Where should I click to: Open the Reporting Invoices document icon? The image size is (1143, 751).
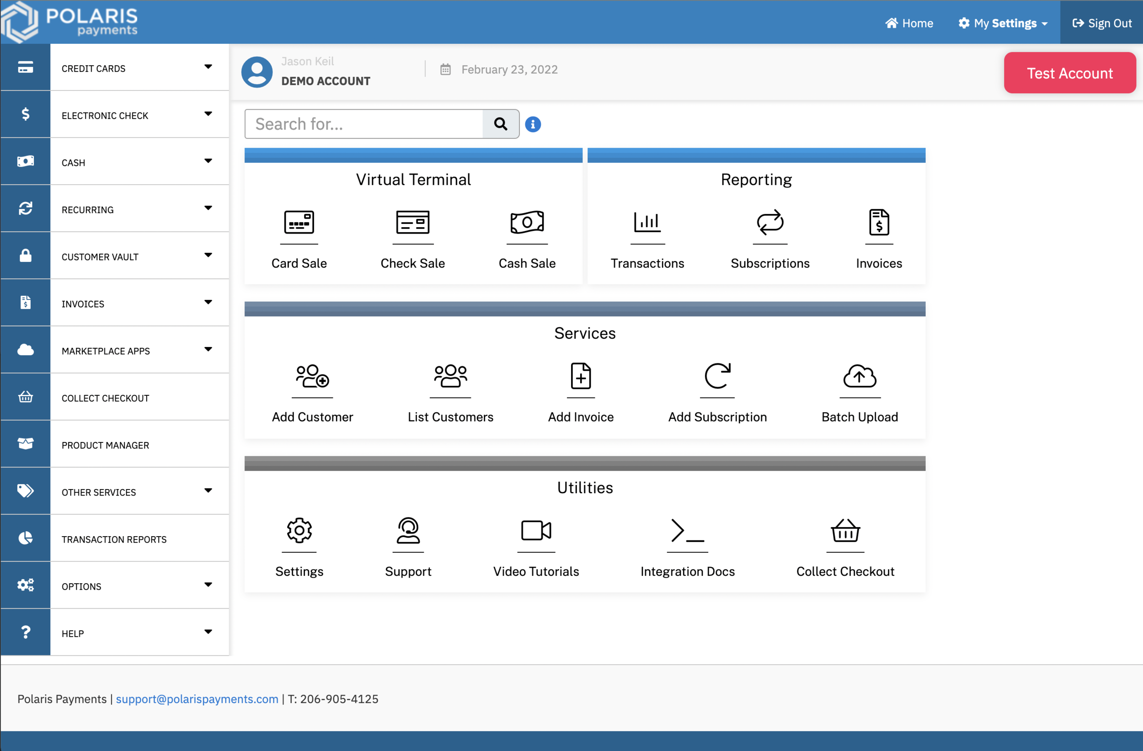click(x=879, y=222)
